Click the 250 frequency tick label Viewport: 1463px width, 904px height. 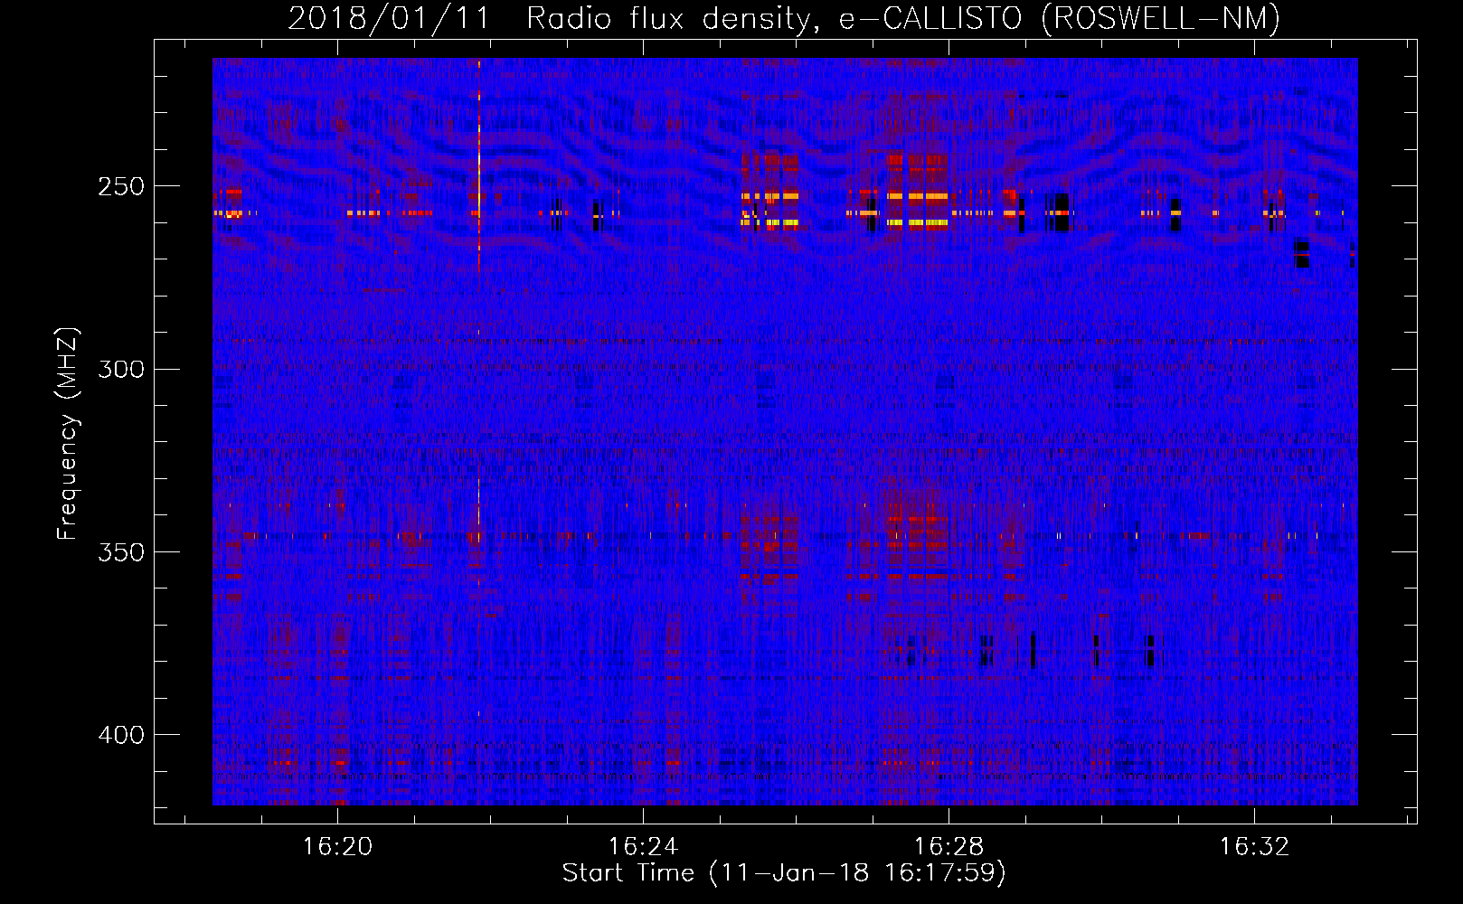point(121,187)
